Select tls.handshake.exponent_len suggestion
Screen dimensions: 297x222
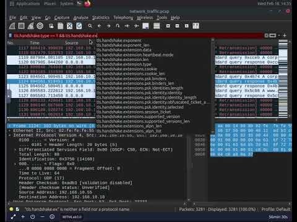pos(123,45)
